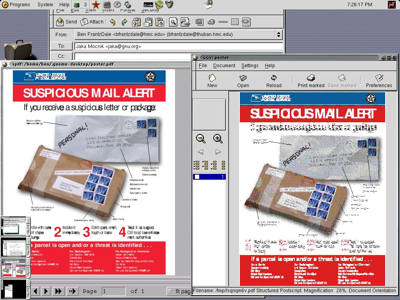Click the xpdf page number field
Image resolution: width=400 pixels, height=300 pixels.
tap(114, 291)
